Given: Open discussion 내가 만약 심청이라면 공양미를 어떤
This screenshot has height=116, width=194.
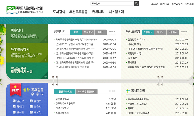Looking at the screenshot, I should (145, 49).
